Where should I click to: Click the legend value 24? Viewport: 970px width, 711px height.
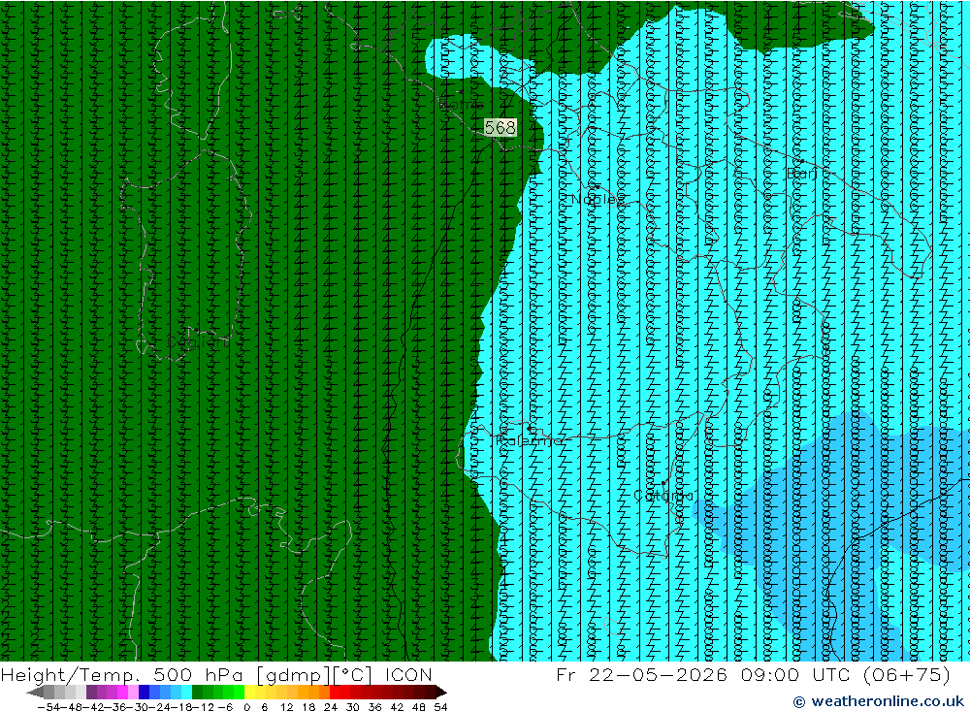coord(331,707)
